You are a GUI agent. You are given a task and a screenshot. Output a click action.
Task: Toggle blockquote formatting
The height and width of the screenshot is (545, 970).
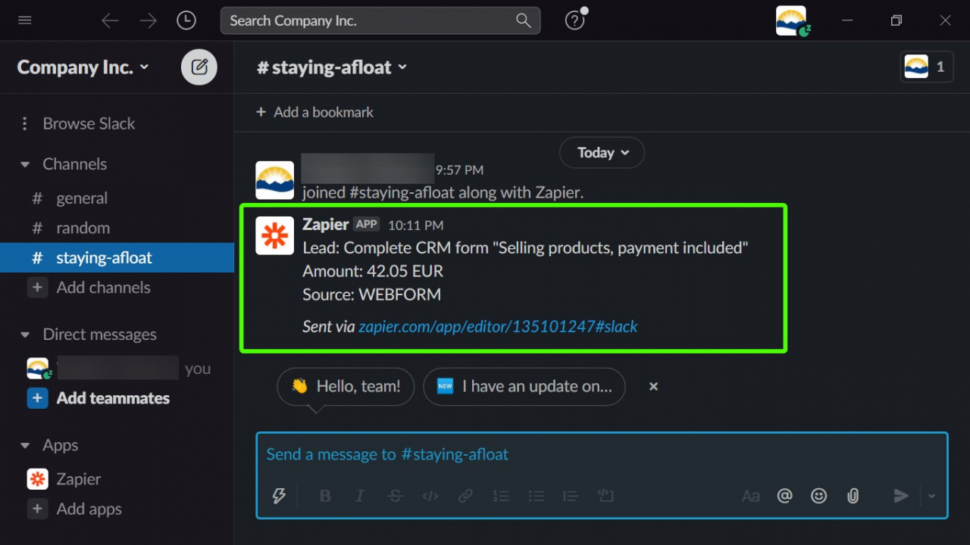pos(570,496)
